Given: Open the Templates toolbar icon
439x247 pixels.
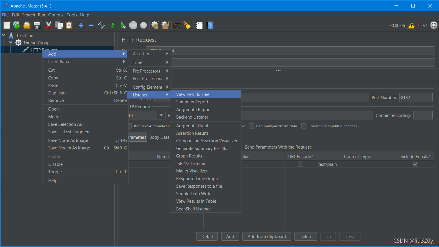Looking at the screenshot, I should click(x=16, y=25).
